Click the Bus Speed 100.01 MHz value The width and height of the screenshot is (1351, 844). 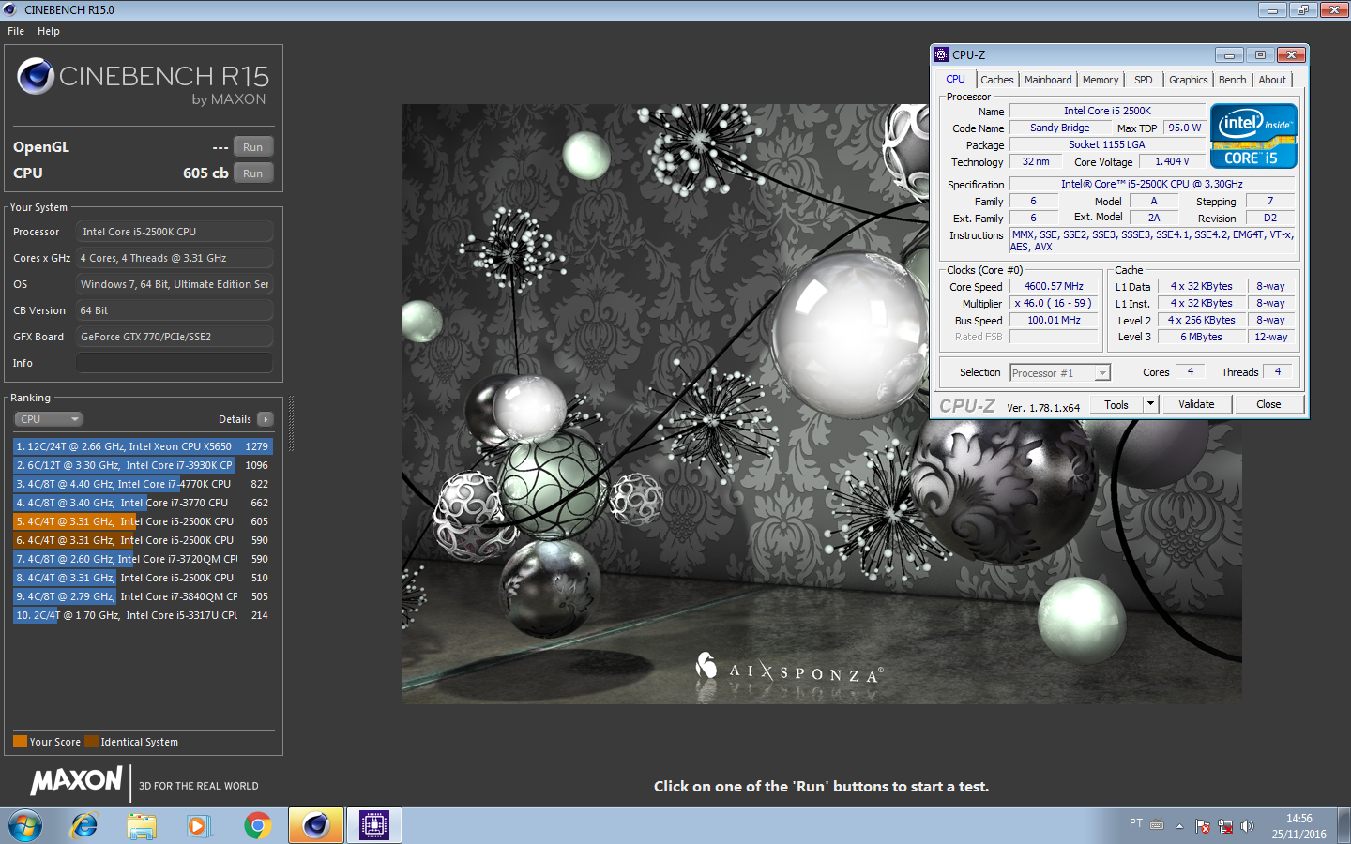pyautogui.click(x=1054, y=320)
